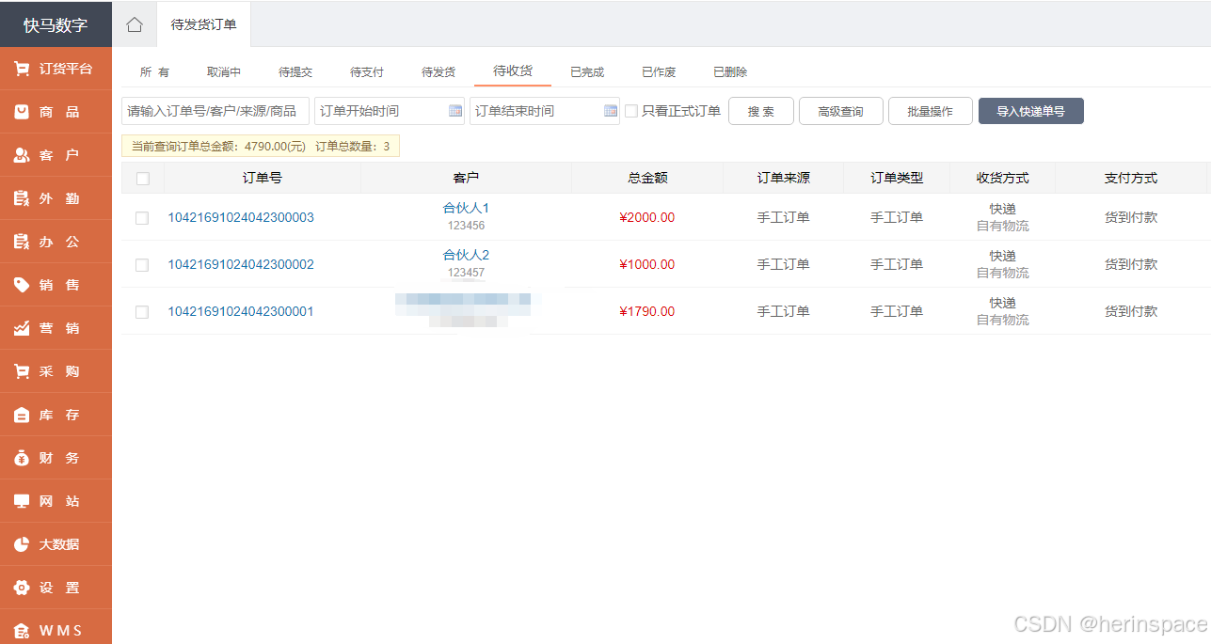
Task: Click 导入快递单号 button
Action: (1031, 111)
